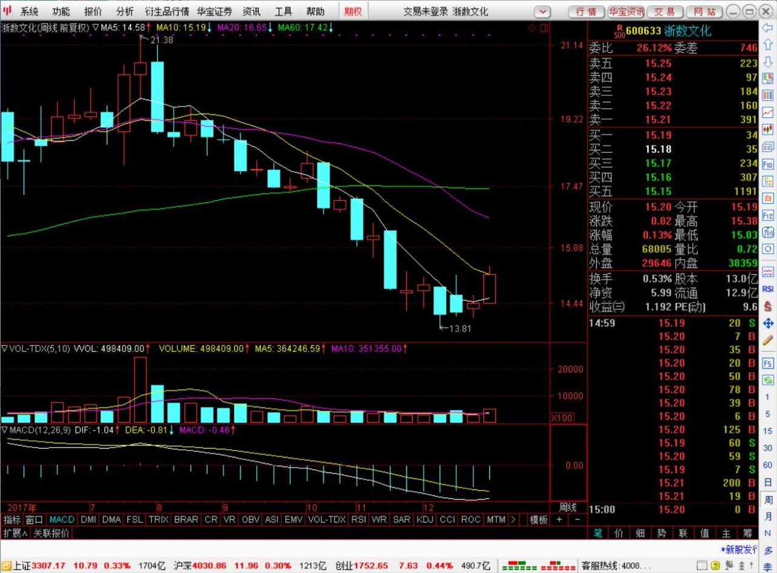Select the KDJ indicator tab
This screenshot has width=777, height=573.
tap(425, 520)
